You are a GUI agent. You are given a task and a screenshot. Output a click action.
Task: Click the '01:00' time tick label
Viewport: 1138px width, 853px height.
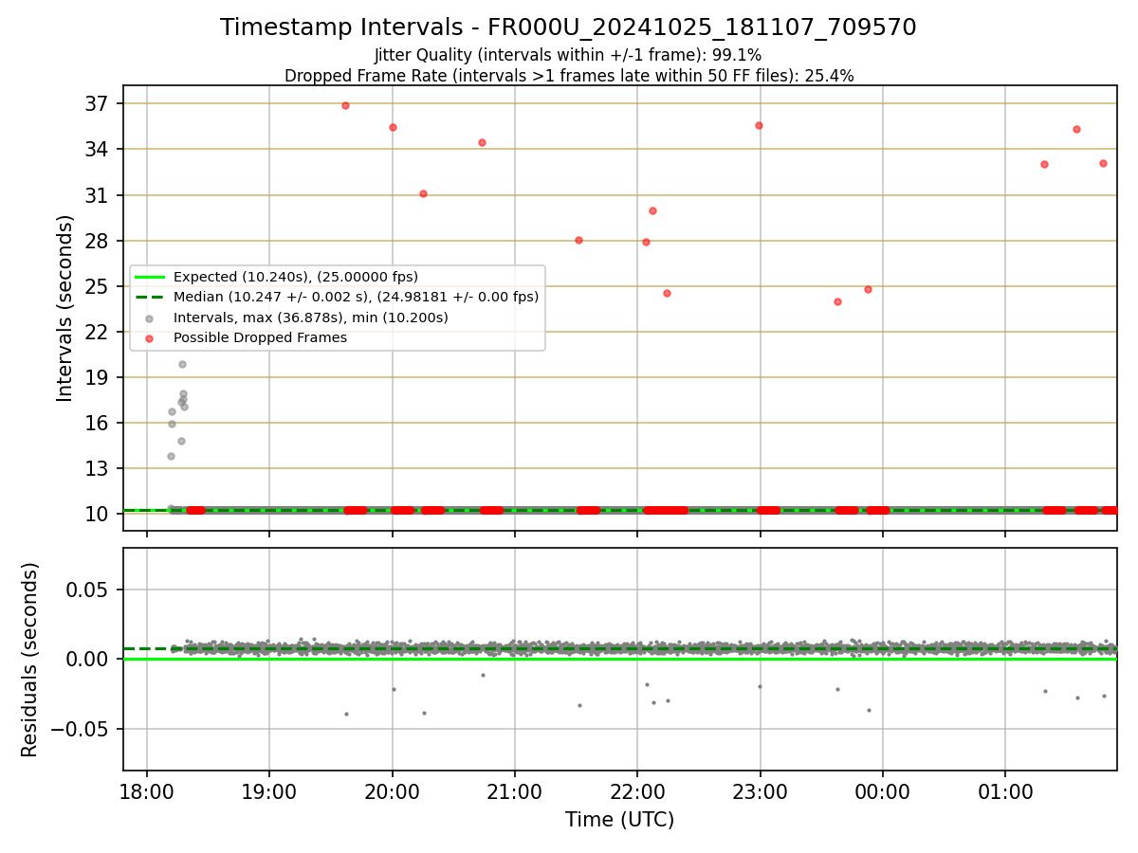point(1006,791)
